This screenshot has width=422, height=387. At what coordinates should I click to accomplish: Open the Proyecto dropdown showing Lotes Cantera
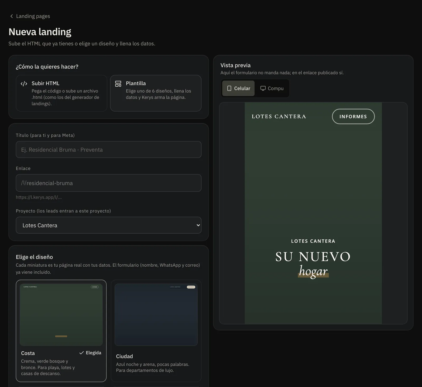[x=109, y=225]
